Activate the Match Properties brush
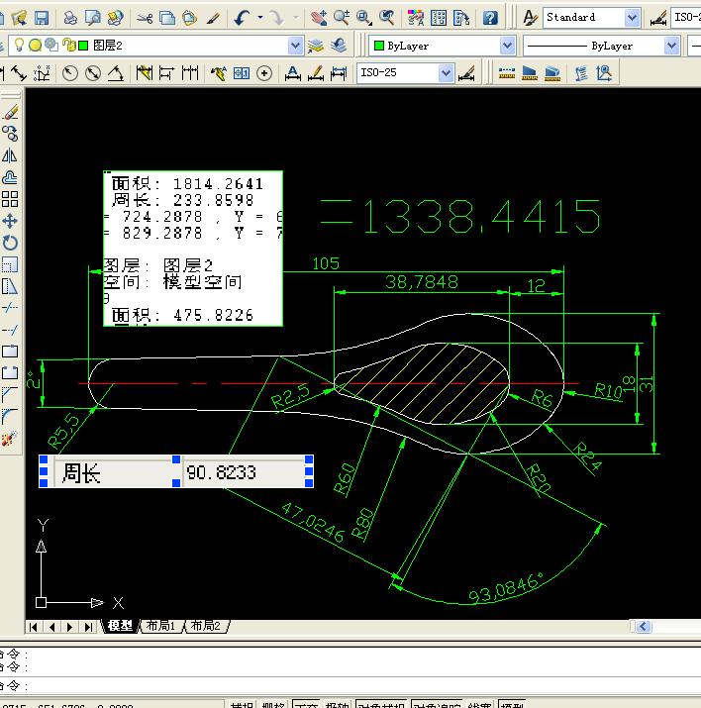701x708 pixels. click(x=213, y=18)
